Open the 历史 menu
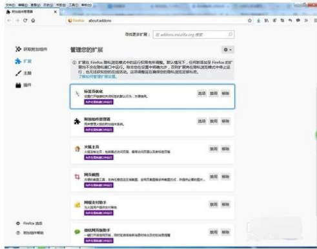317x249 pixels. point(48,5)
